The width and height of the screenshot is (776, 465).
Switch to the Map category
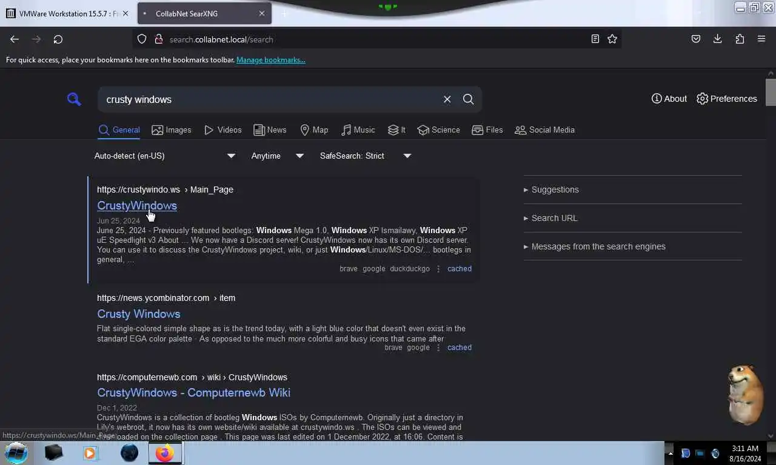[x=314, y=130]
